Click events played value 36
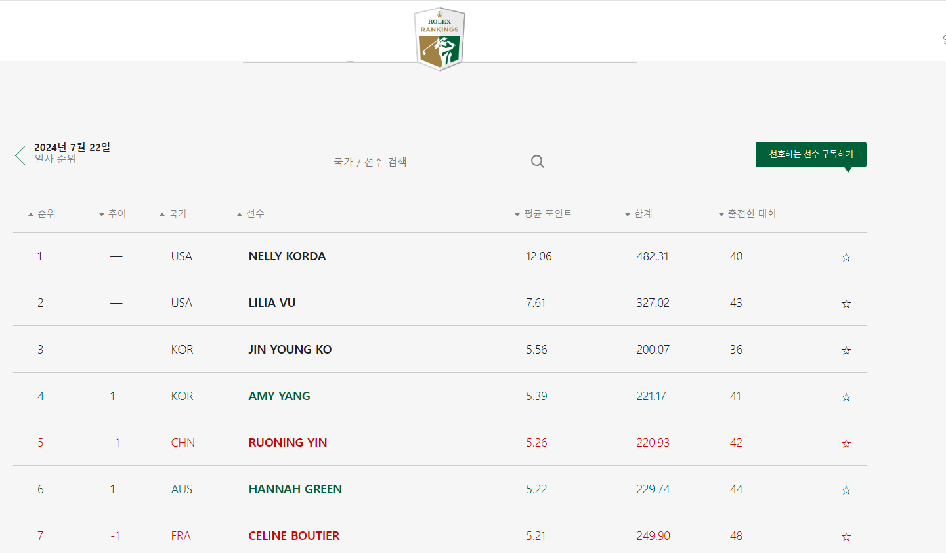Screen dimensions: 946x553 pyautogui.click(x=736, y=350)
